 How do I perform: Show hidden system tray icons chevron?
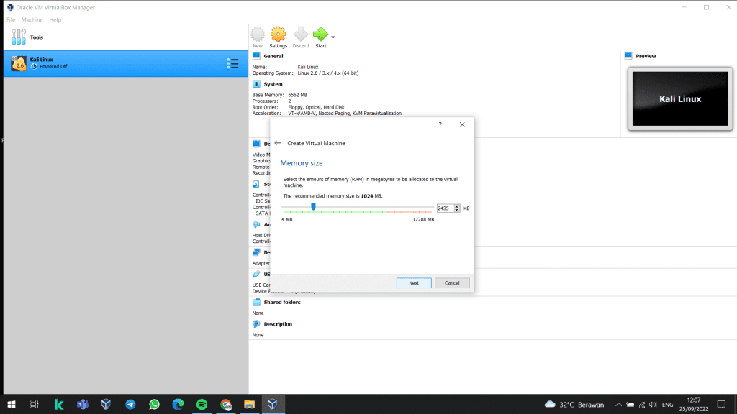(x=618, y=404)
